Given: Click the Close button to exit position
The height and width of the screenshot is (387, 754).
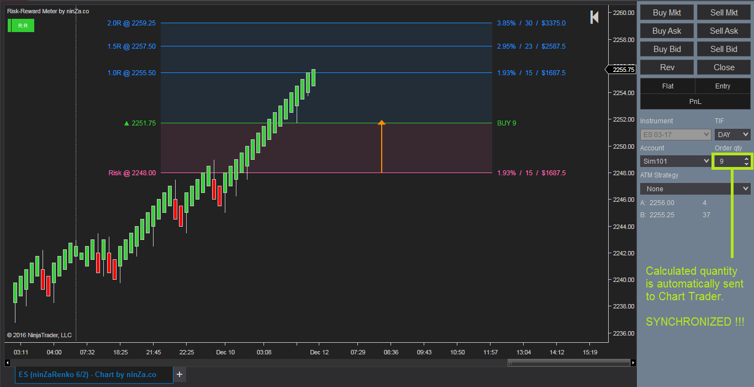Looking at the screenshot, I should 724,67.
